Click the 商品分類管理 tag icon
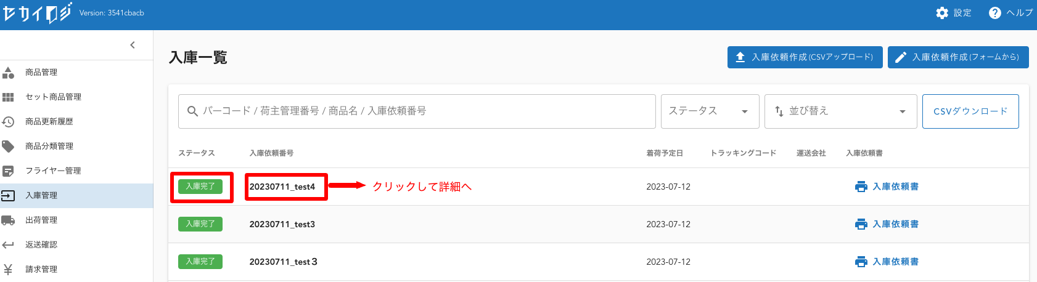The image size is (1037, 282). pos(9,147)
